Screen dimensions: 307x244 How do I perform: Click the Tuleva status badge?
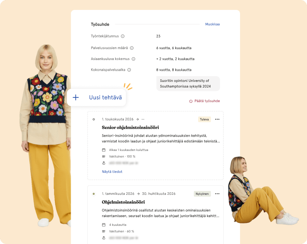(x=204, y=119)
